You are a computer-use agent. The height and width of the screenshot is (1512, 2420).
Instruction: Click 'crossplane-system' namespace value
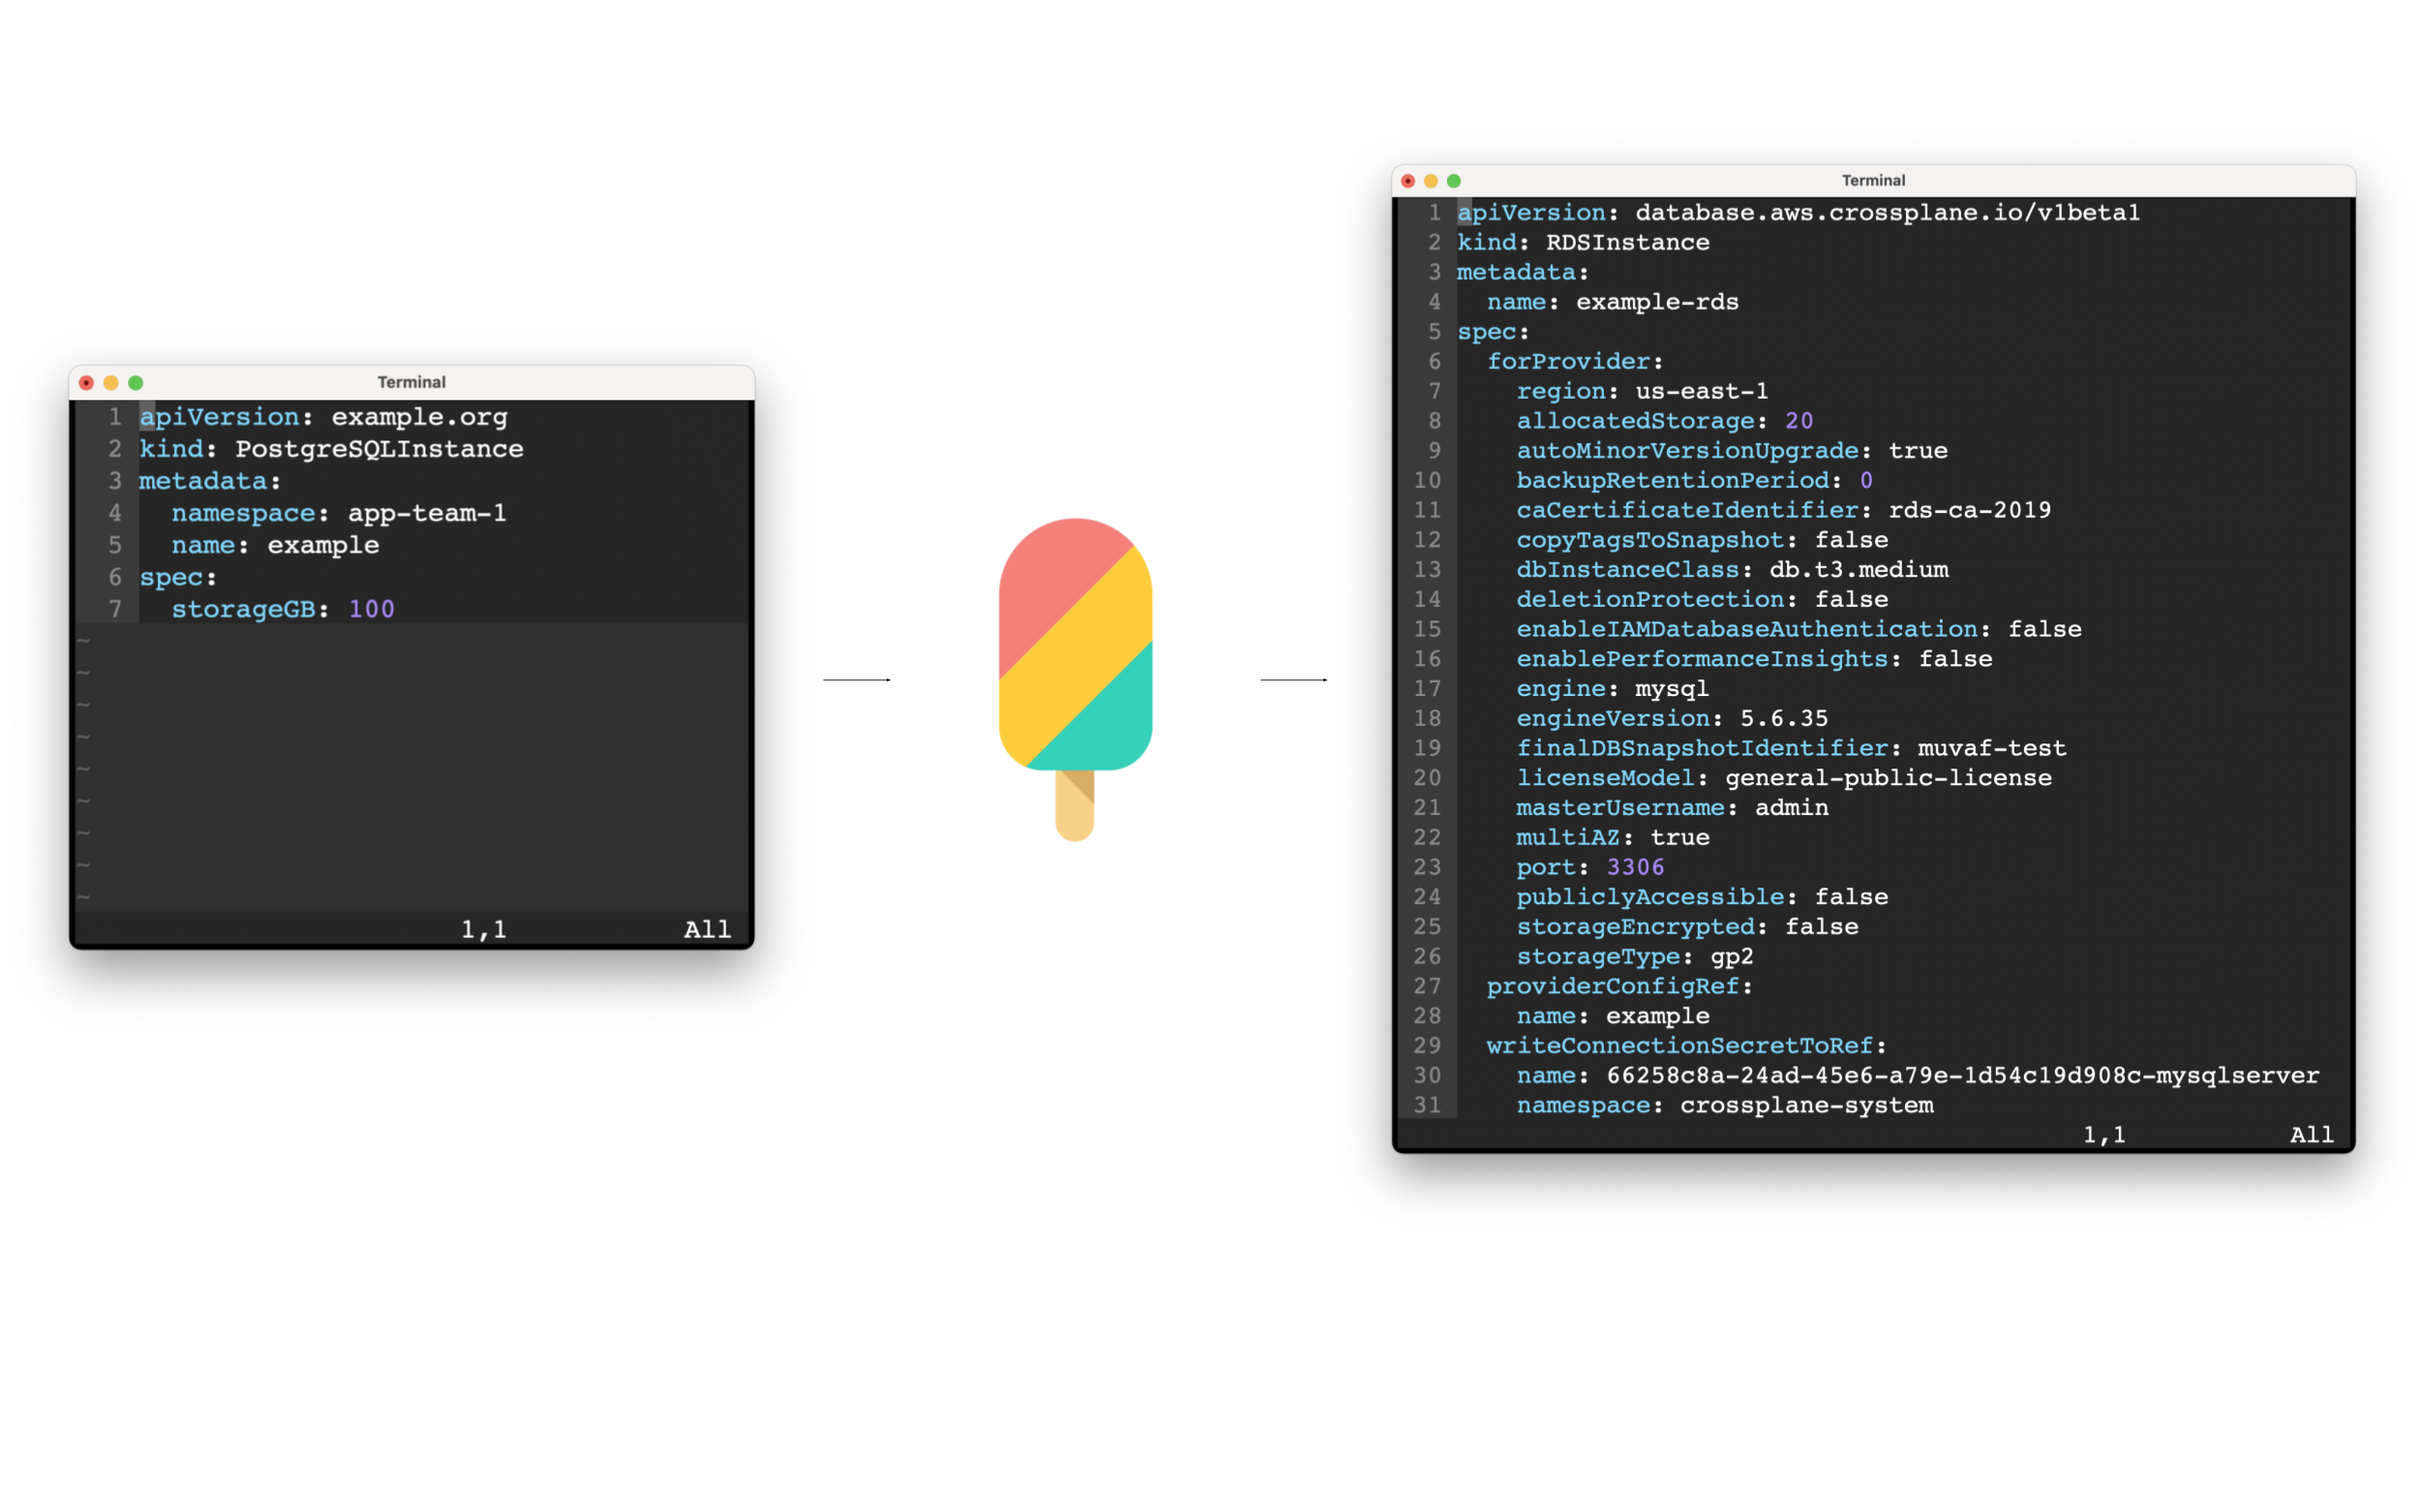point(1806,1105)
